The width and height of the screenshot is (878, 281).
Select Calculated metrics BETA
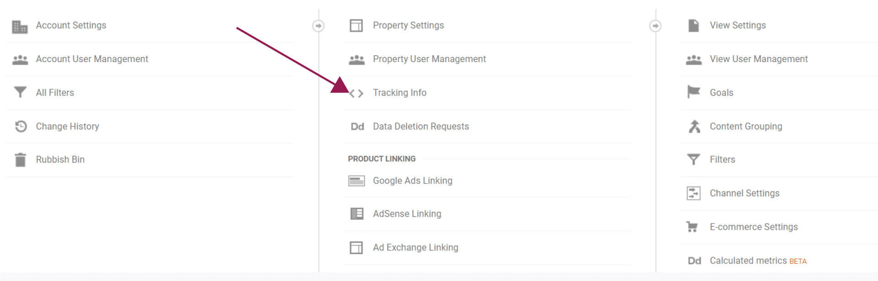[x=758, y=261]
